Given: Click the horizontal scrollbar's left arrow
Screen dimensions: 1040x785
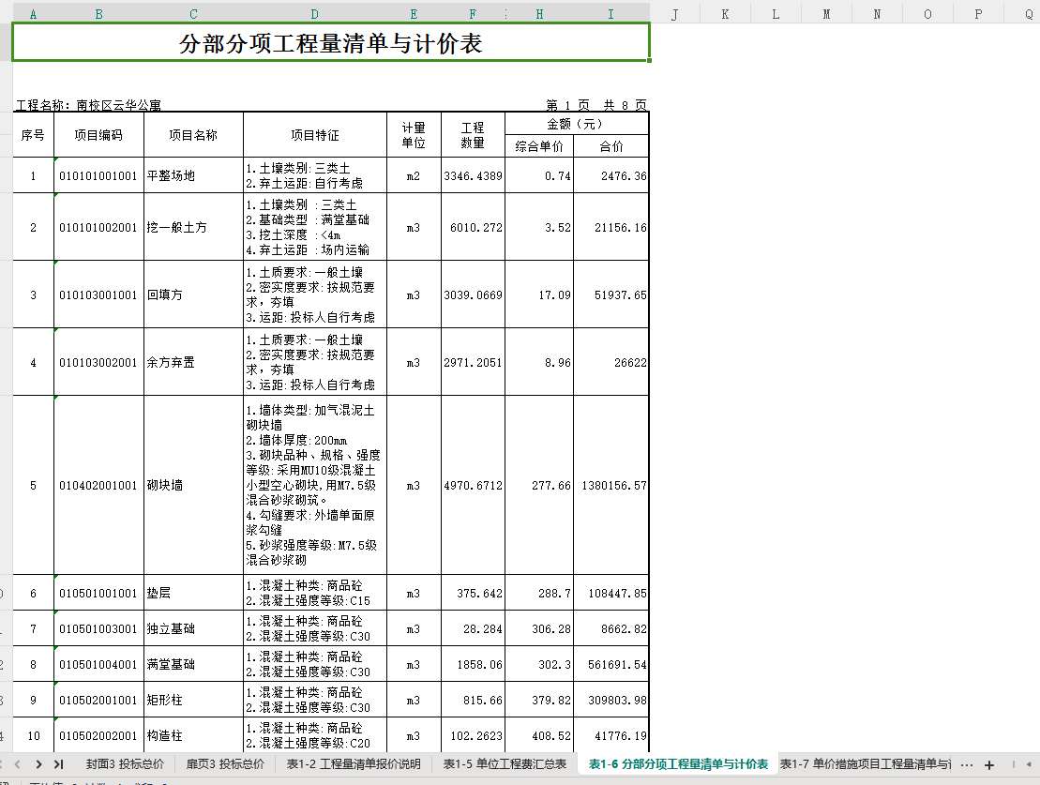Looking at the screenshot, I should 1029,764.
